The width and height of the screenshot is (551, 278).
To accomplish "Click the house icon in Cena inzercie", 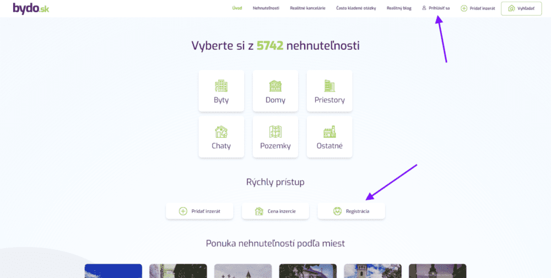I will click(259, 211).
